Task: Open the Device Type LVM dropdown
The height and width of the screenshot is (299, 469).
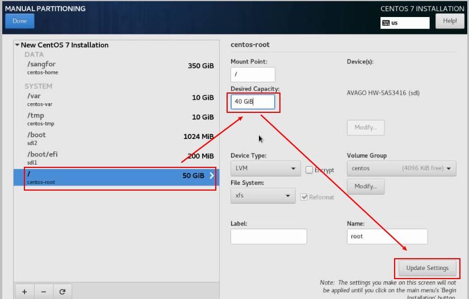Action: tap(265, 169)
